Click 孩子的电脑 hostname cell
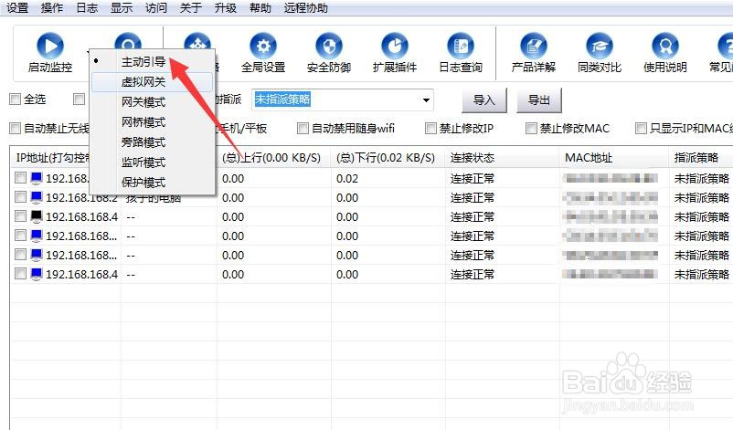733x430 pixels. tap(153, 199)
